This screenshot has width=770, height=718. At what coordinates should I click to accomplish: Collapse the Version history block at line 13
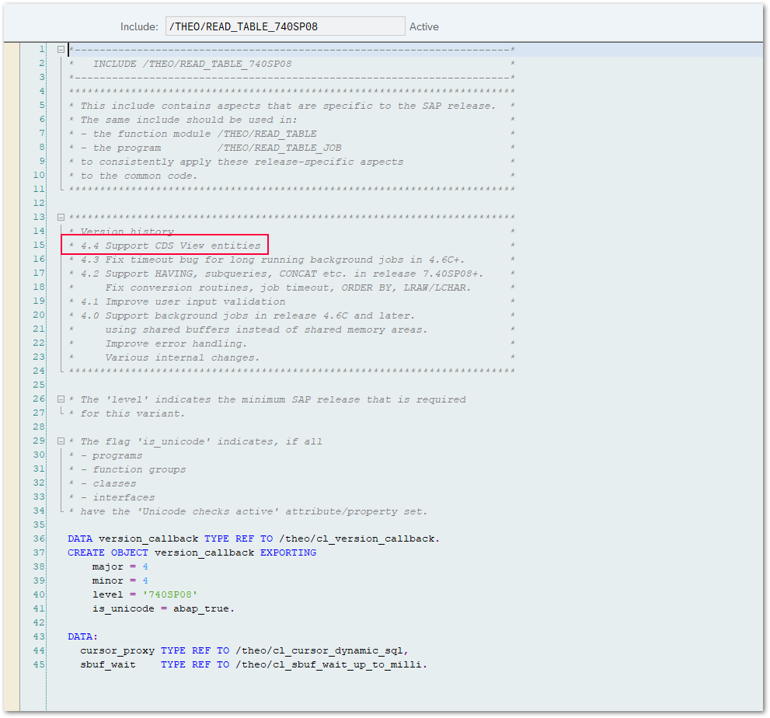point(61,218)
